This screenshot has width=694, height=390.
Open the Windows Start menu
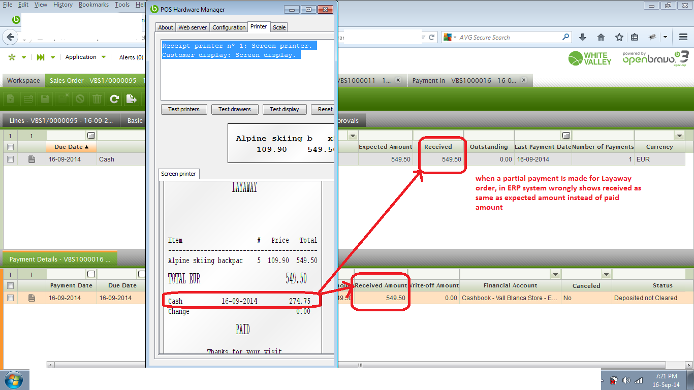[13, 380]
